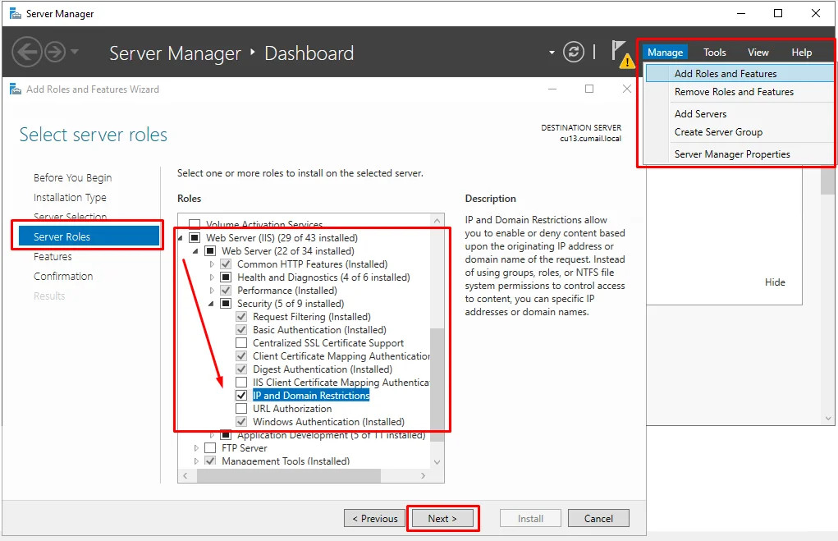Click the Server Manager title bar icon
Image resolution: width=838 pixels, height=541 pixels.
16,13
